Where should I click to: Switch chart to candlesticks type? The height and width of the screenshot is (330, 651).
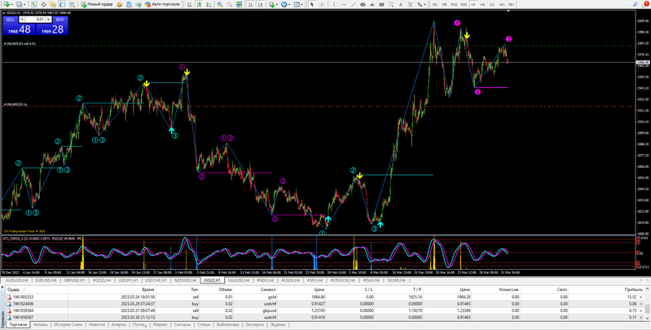pos(200,5)
